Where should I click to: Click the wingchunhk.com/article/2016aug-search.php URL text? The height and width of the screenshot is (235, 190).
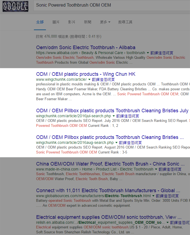point(75,143)
